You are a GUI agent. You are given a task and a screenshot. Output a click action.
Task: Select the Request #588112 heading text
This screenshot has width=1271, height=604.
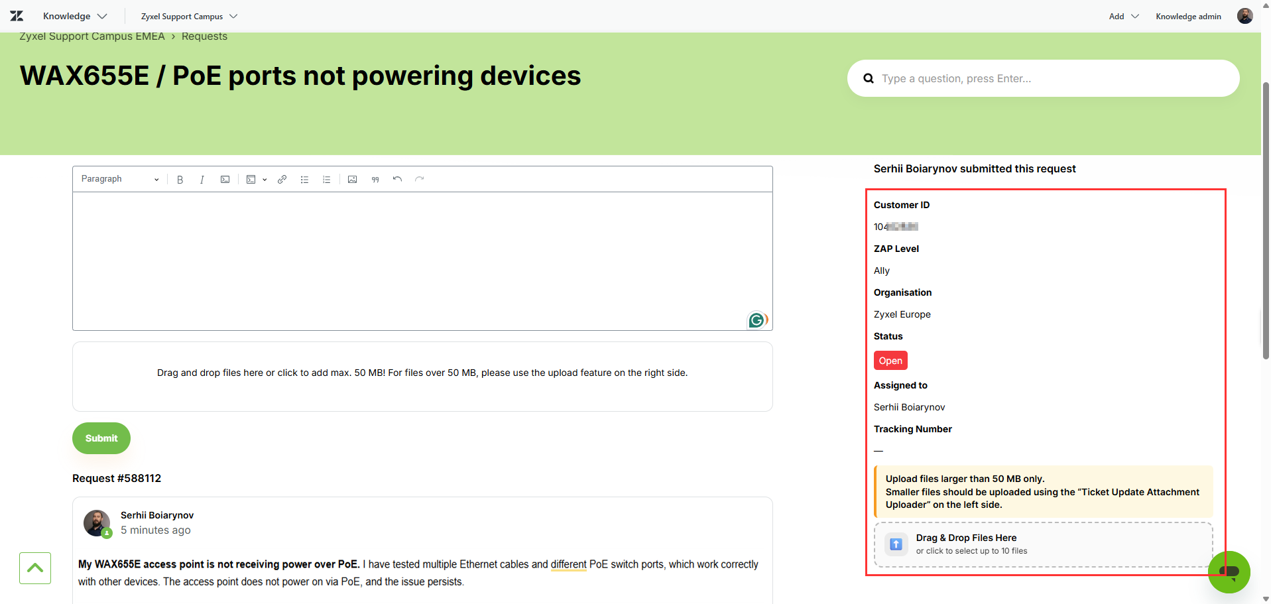point(117,478)
